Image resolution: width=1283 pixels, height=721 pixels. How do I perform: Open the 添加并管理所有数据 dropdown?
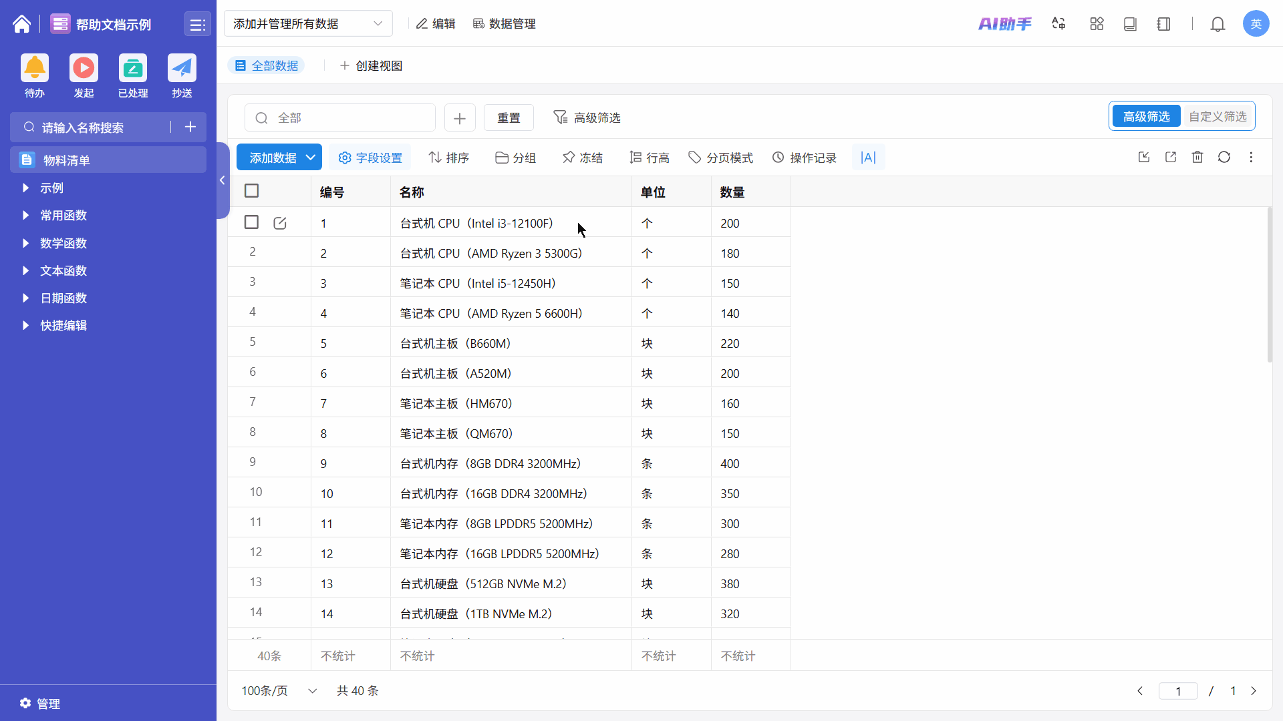(307, 24)
